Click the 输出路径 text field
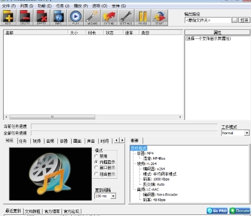 (x=208, y=20)
